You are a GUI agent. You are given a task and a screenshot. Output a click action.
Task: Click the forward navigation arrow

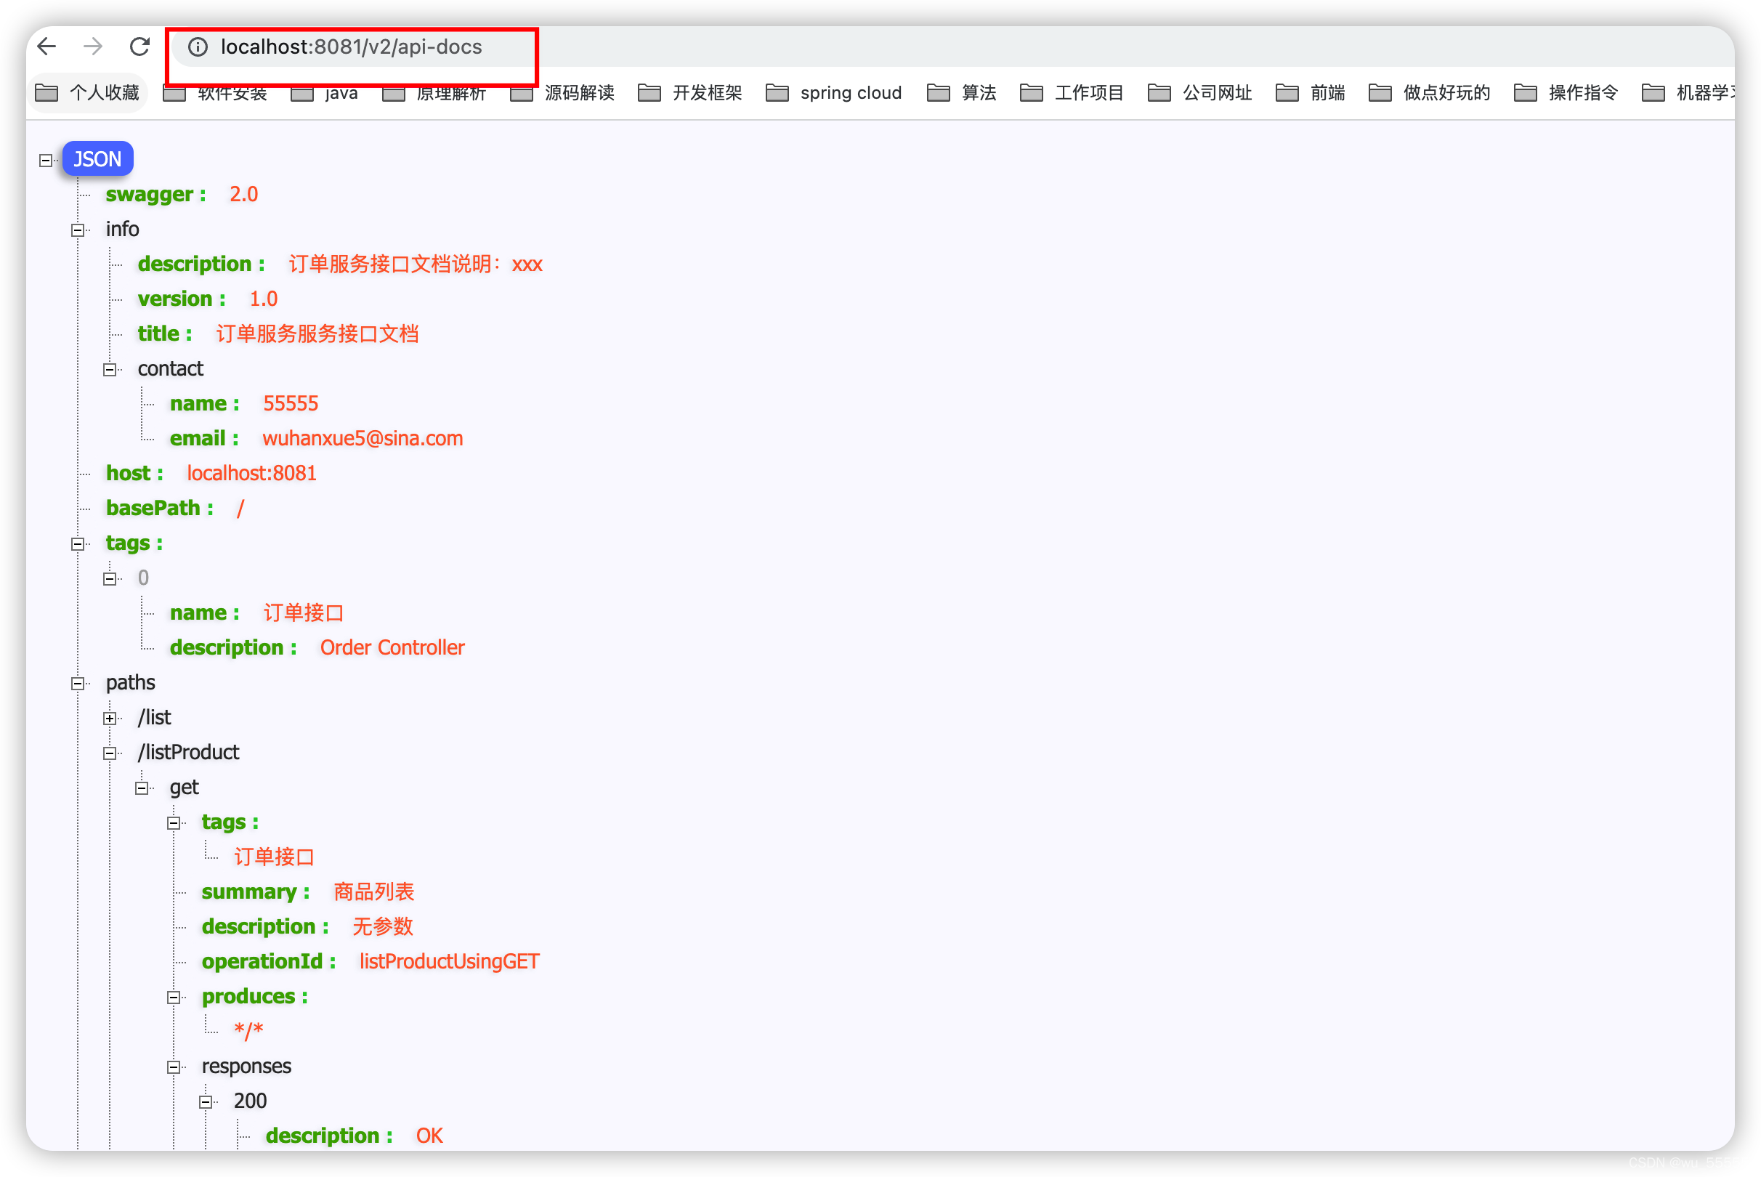93,46
